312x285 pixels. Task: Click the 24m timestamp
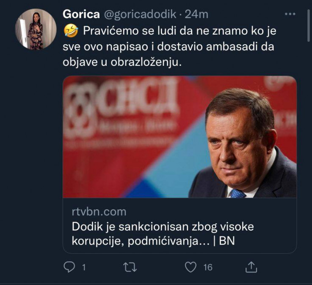tap(196, 14)
